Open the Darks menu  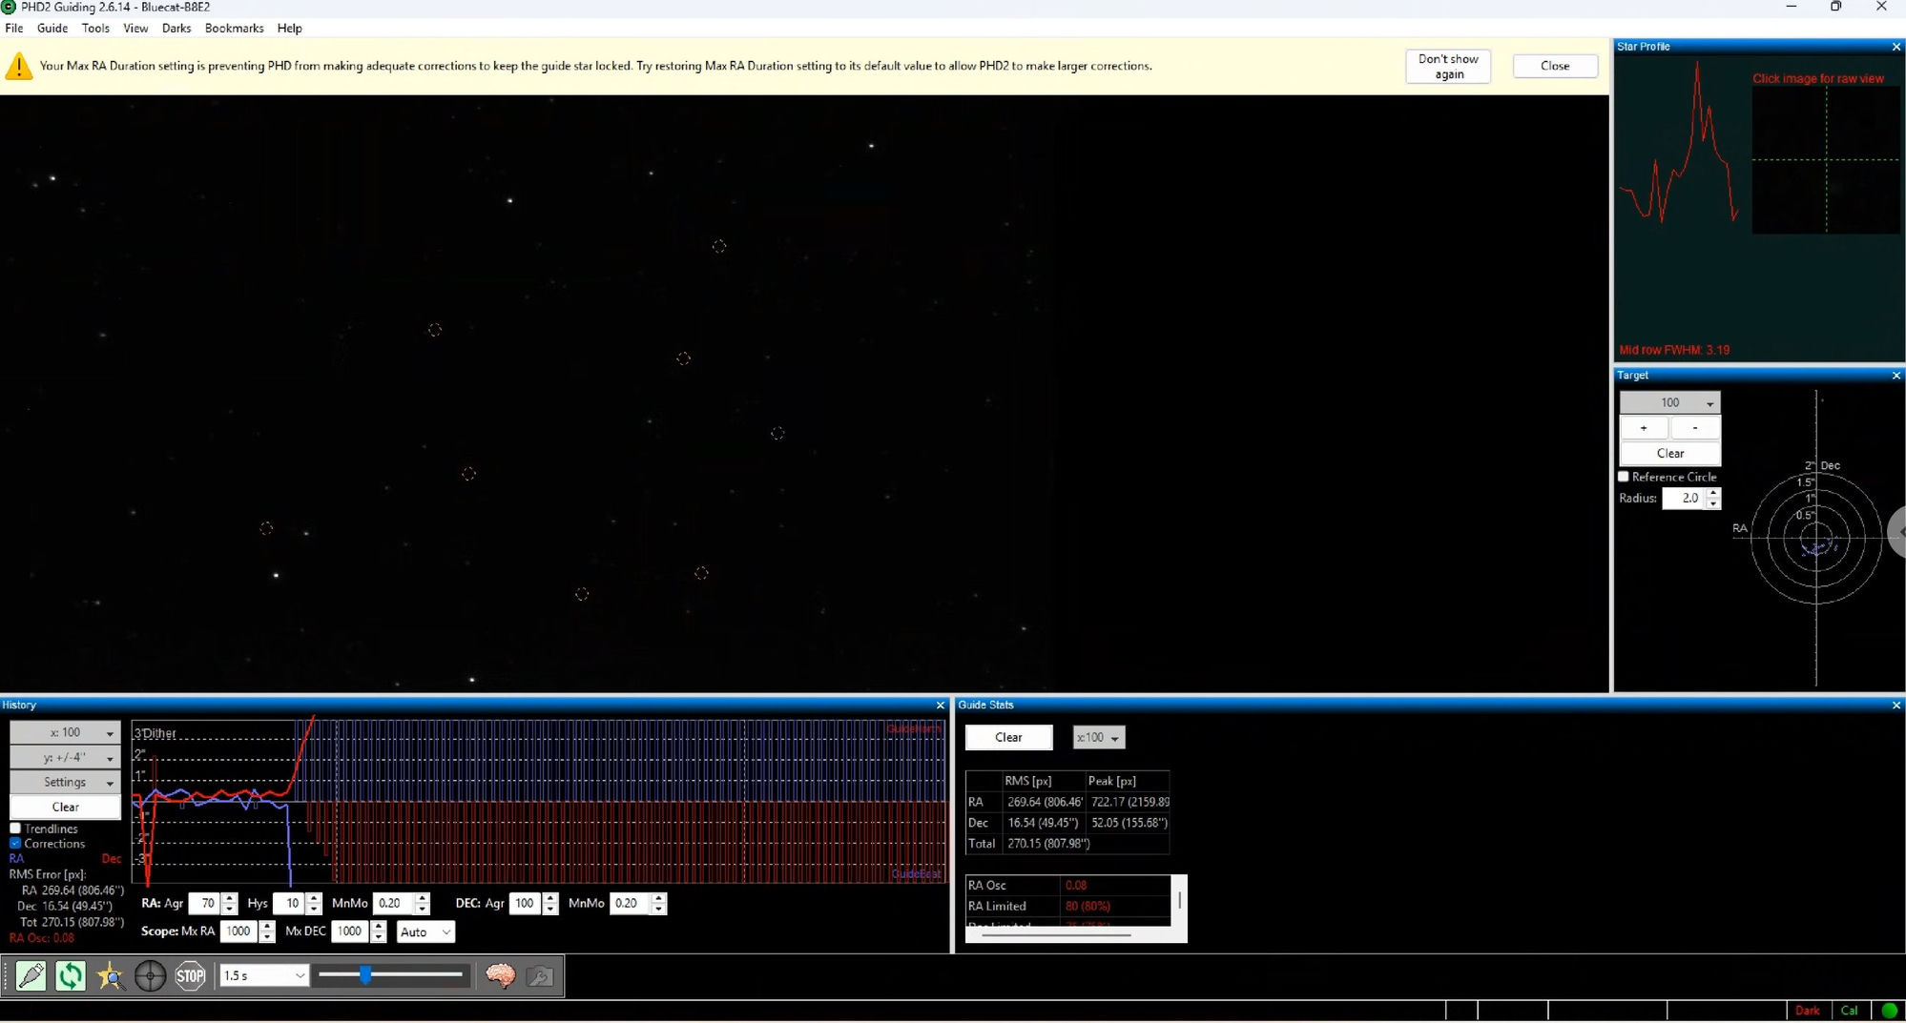176,28
